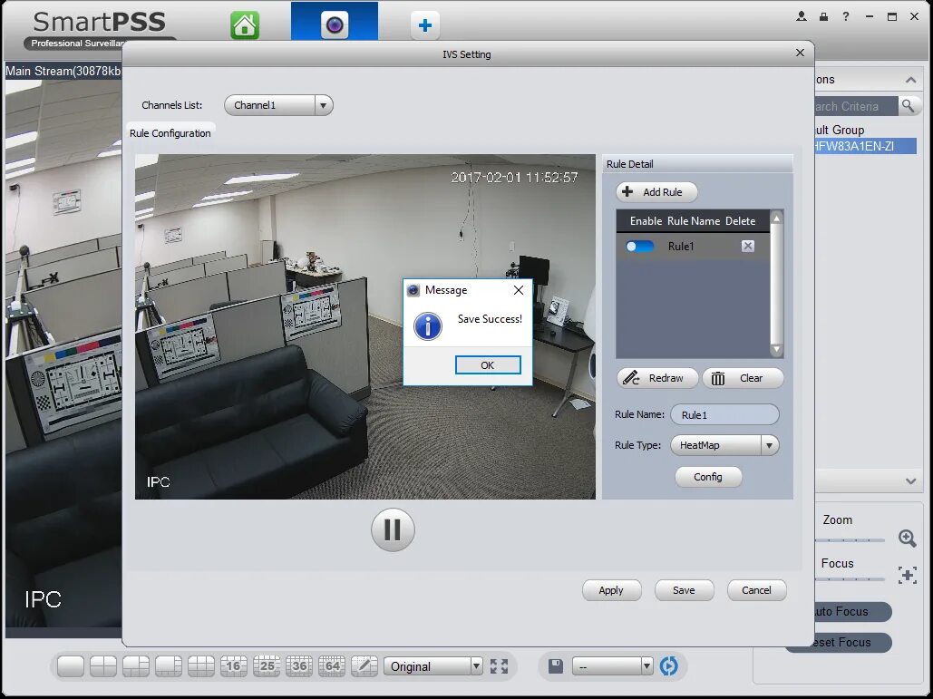Click the Add Rule button

point(656,192)
